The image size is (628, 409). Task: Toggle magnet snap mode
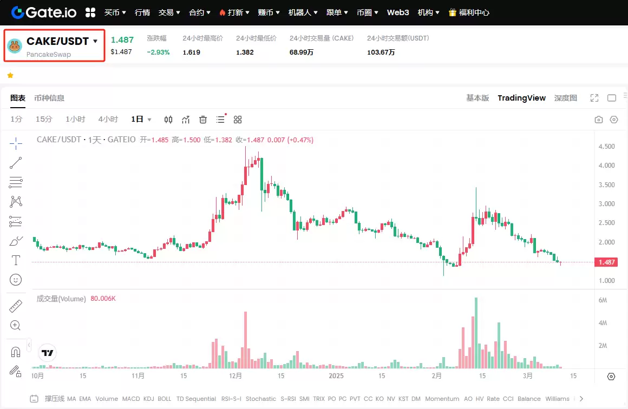click(x=16, y=352)
